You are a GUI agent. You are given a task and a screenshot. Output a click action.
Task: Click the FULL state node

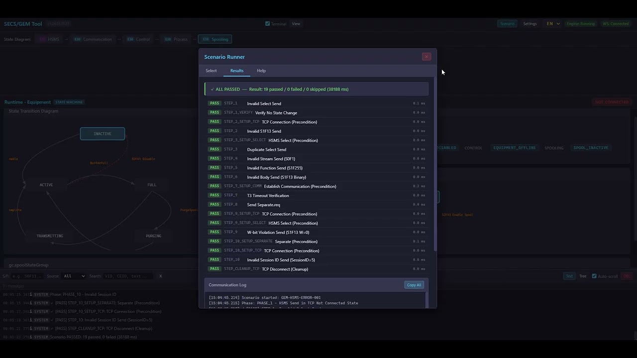(152, 185)
